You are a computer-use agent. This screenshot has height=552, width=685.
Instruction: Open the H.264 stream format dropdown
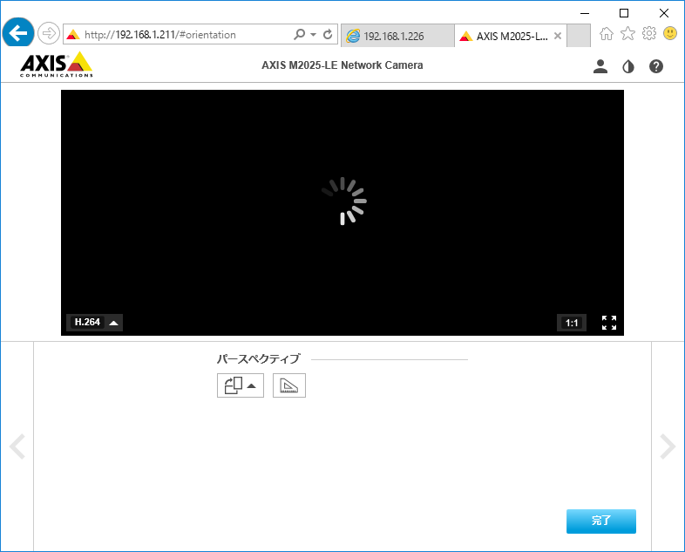94,323
